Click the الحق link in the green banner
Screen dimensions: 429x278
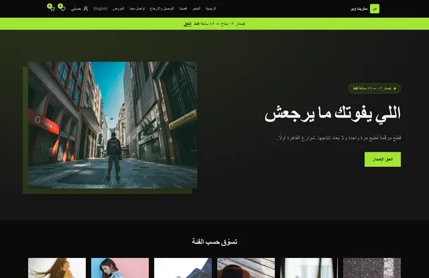188,24
